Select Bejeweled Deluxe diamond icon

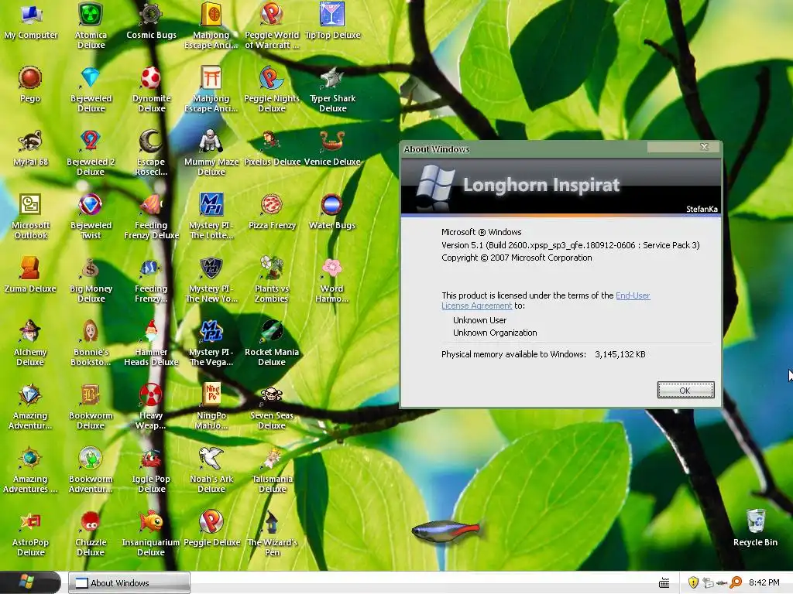point(91,89)
